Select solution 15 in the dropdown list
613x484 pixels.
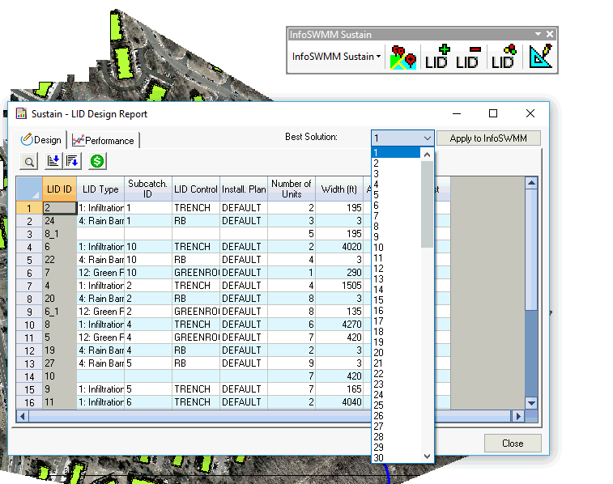click(396, 300)
